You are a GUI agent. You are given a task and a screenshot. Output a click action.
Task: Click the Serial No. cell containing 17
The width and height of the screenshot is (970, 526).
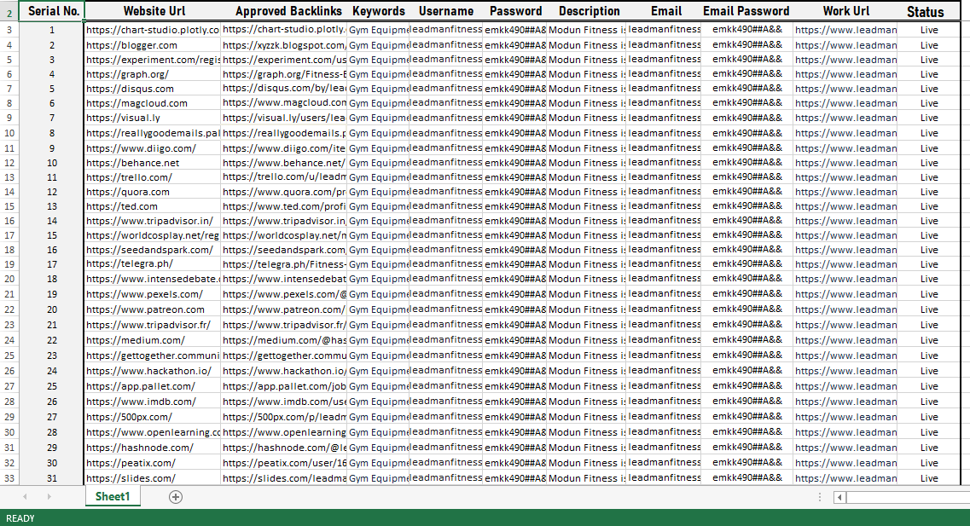(52, 264)
